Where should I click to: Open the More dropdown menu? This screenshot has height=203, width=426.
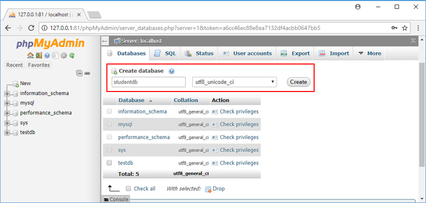pos(369,53)
